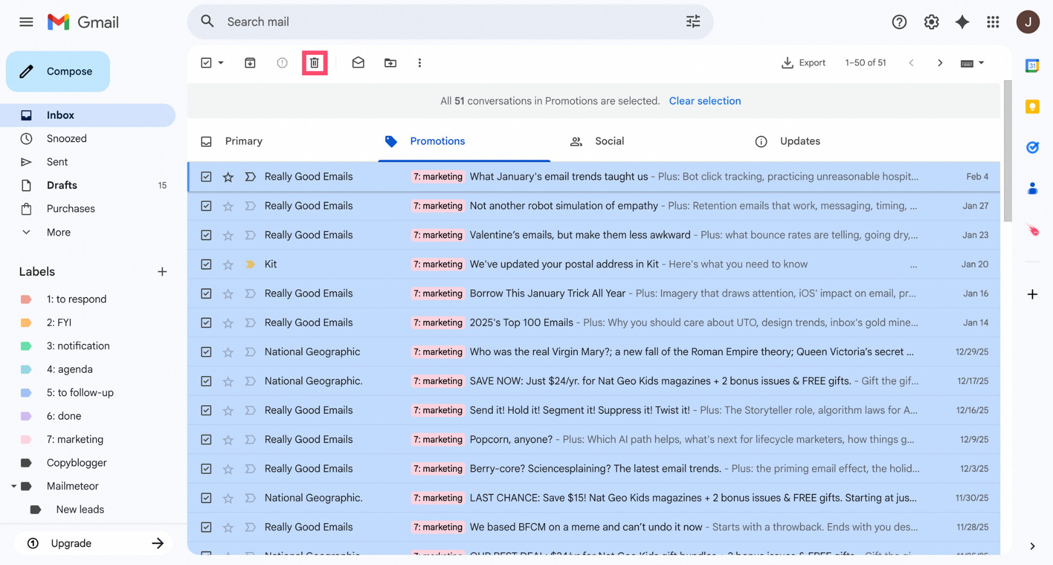Uncheck the Really Good Emails row from Feb 4
The image size is (1053, 565).
pyautogui.click(x=206, y=176)
